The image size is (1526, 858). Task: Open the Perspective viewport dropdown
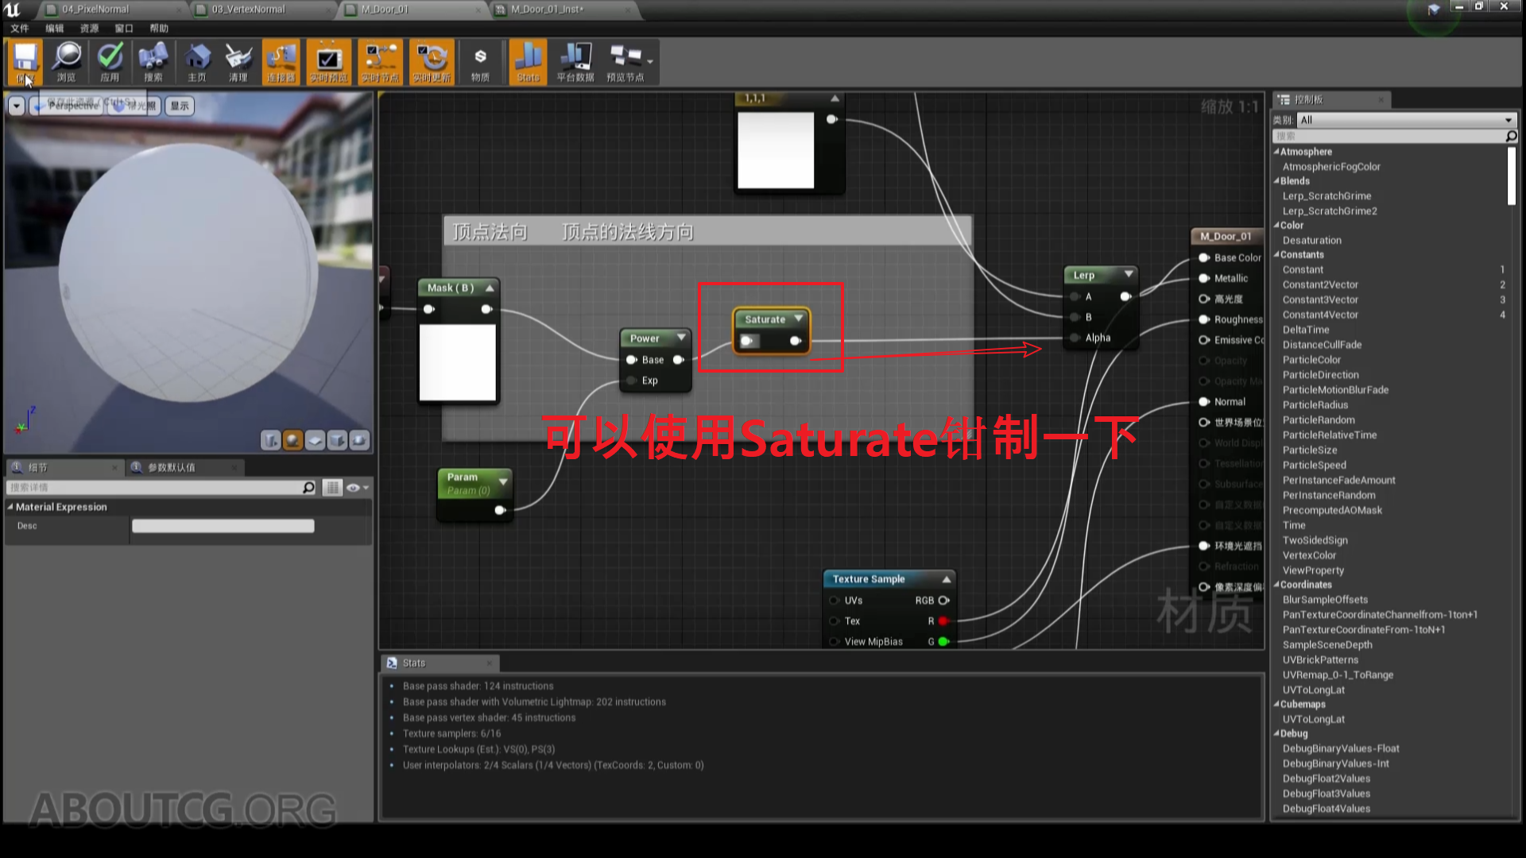tap(72, 105)
